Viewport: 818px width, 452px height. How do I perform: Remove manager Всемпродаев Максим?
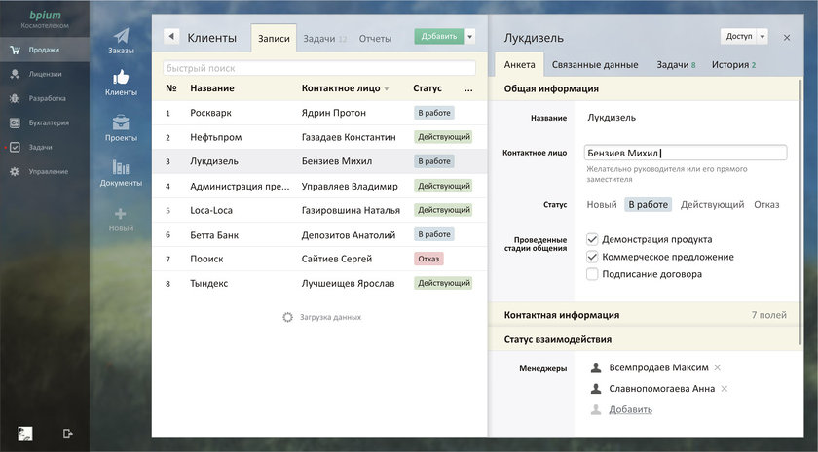tap(718, 367)
